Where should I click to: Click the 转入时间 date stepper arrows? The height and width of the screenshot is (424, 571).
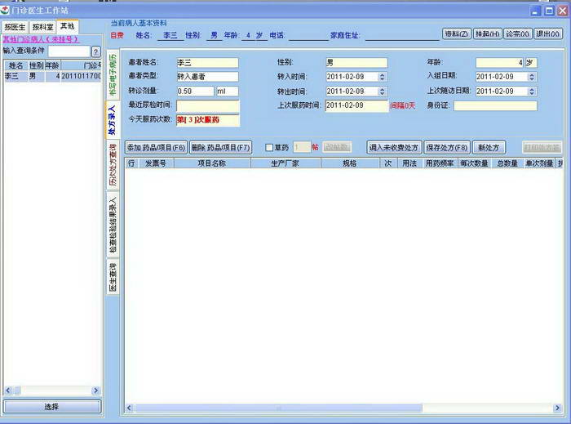(382, 77)
